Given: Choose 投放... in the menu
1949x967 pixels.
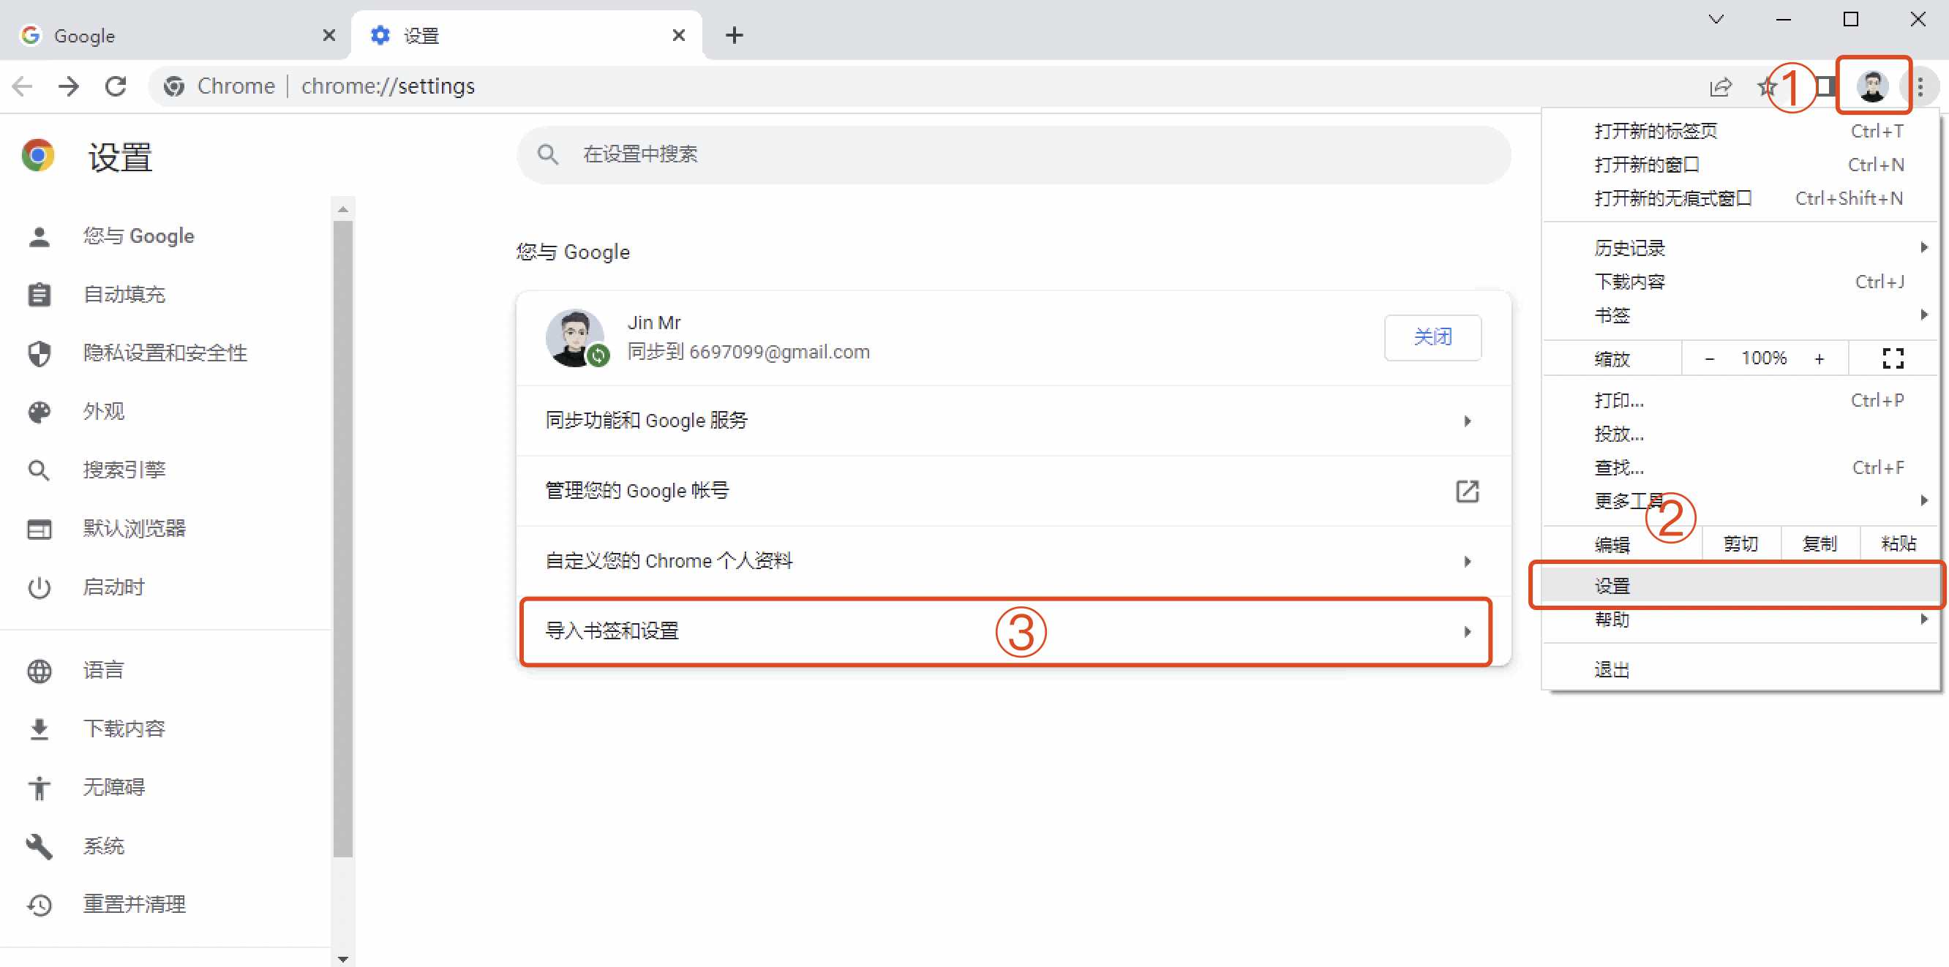Looking at the screenshot, I should coord(1740,434).
